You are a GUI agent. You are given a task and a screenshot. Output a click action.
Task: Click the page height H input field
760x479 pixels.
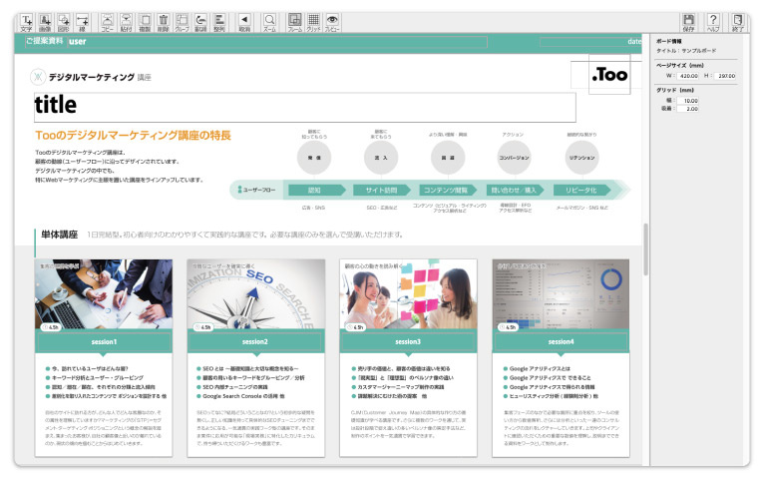(x=725, y=76)
